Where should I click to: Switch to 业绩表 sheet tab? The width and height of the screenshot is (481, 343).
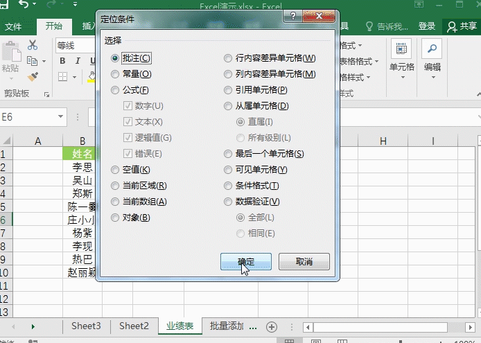tap(180, 326)
